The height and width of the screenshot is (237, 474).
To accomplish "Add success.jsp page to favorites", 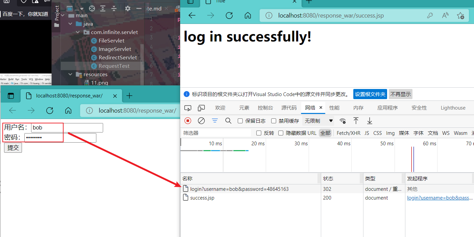I will [460, 16].
